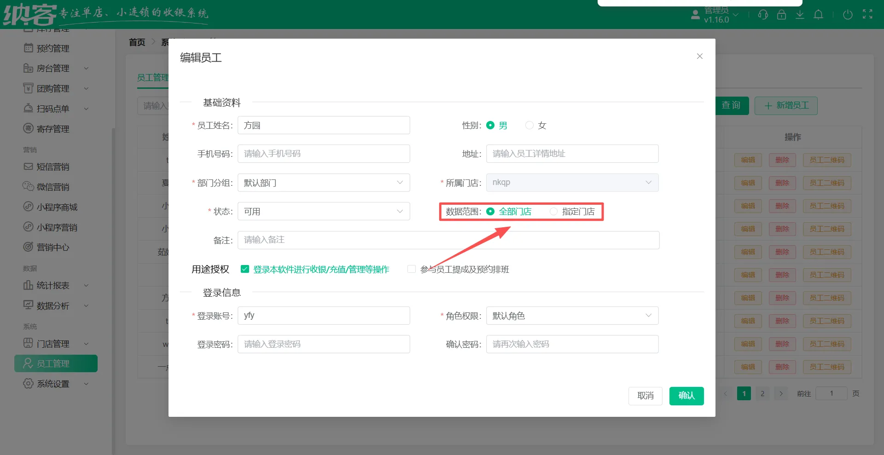884x455 pixels.
Task: Click the download icon in header
Action: 800,15
